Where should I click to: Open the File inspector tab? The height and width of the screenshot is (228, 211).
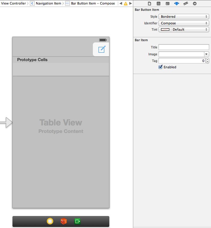pyautogui.click(x=150, y=4)
